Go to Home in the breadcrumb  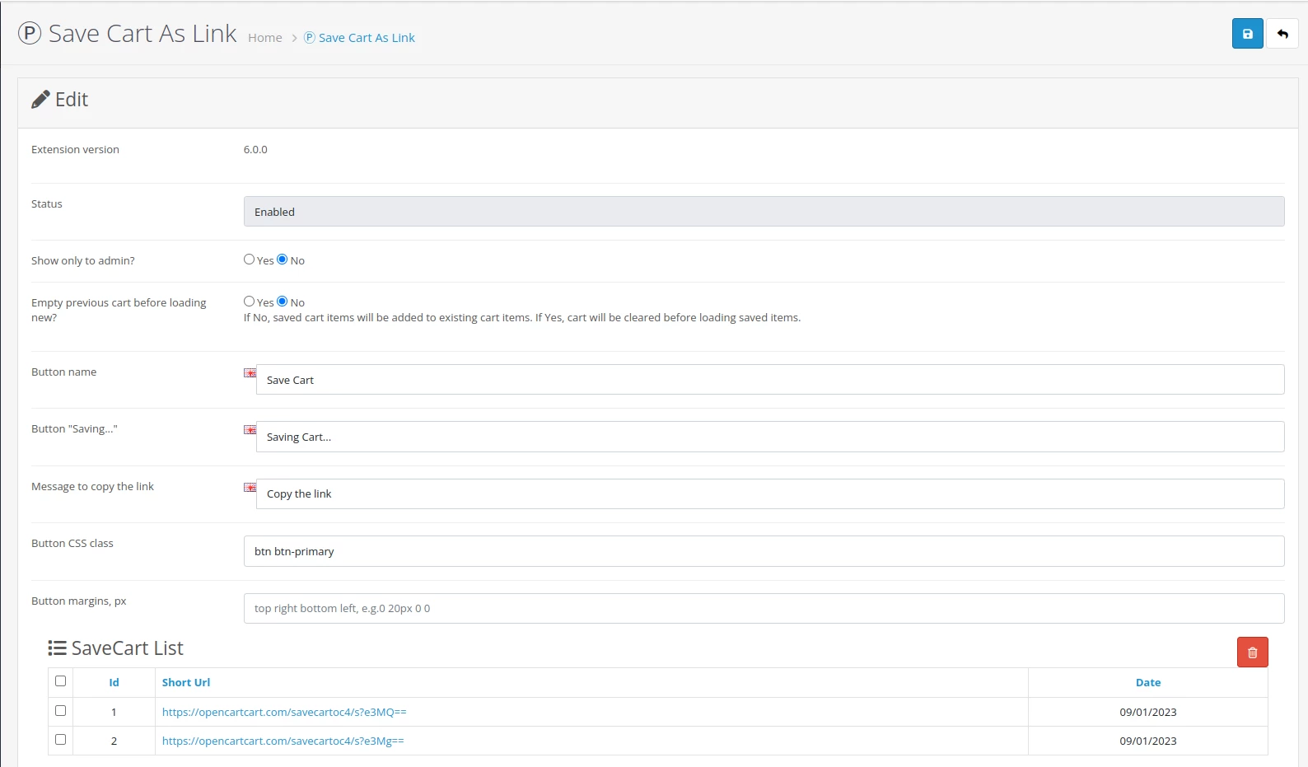(265, 38)
